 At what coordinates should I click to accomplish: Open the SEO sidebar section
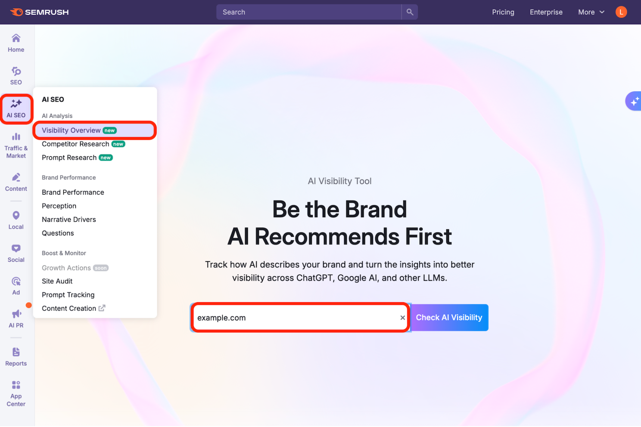coord(16,76)
